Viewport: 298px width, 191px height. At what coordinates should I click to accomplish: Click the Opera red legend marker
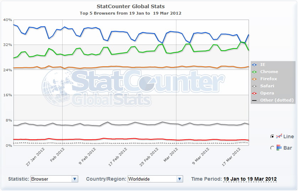[254, 93]
